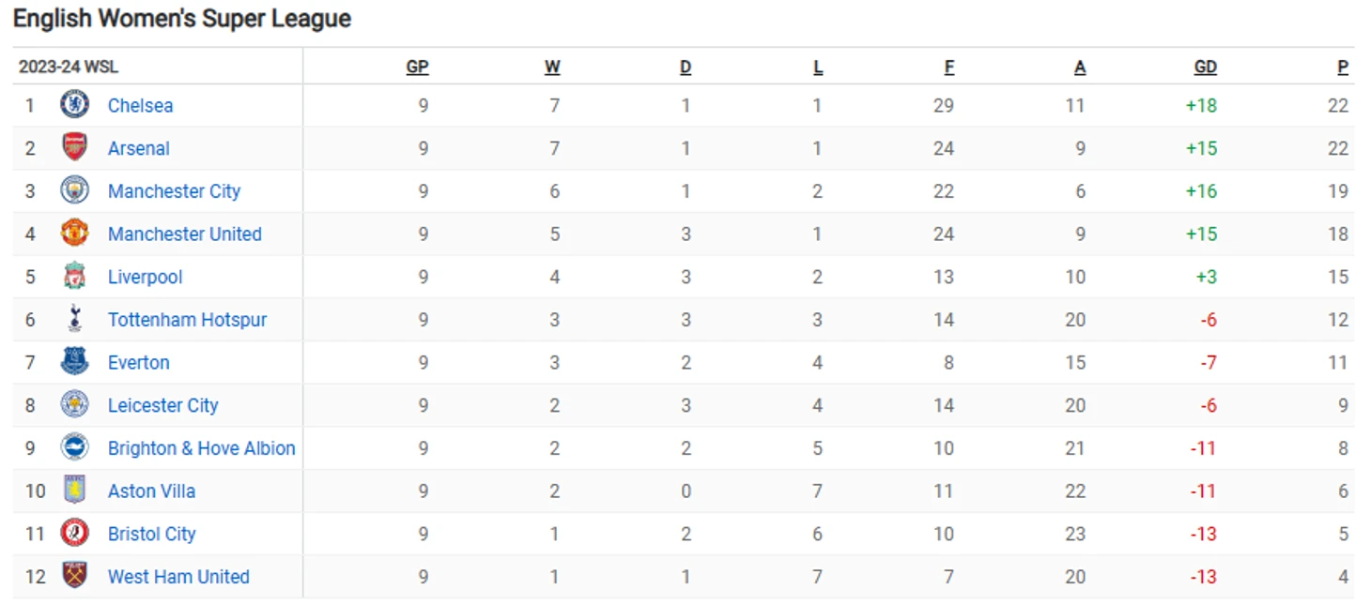Viewport: 1371px width, 604px height.
Task: Sort standings by GD column header
Action: pos(1206,68)
